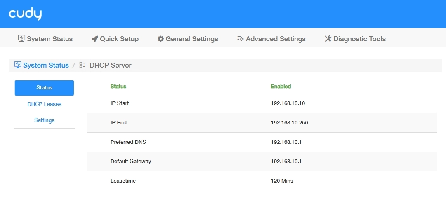Click the Advanced Settings sliders icon

pos(240,39)
